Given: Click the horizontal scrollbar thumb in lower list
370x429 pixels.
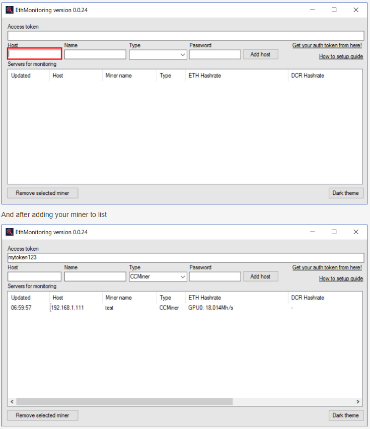Looking at the screenshot, I should 124,401.
